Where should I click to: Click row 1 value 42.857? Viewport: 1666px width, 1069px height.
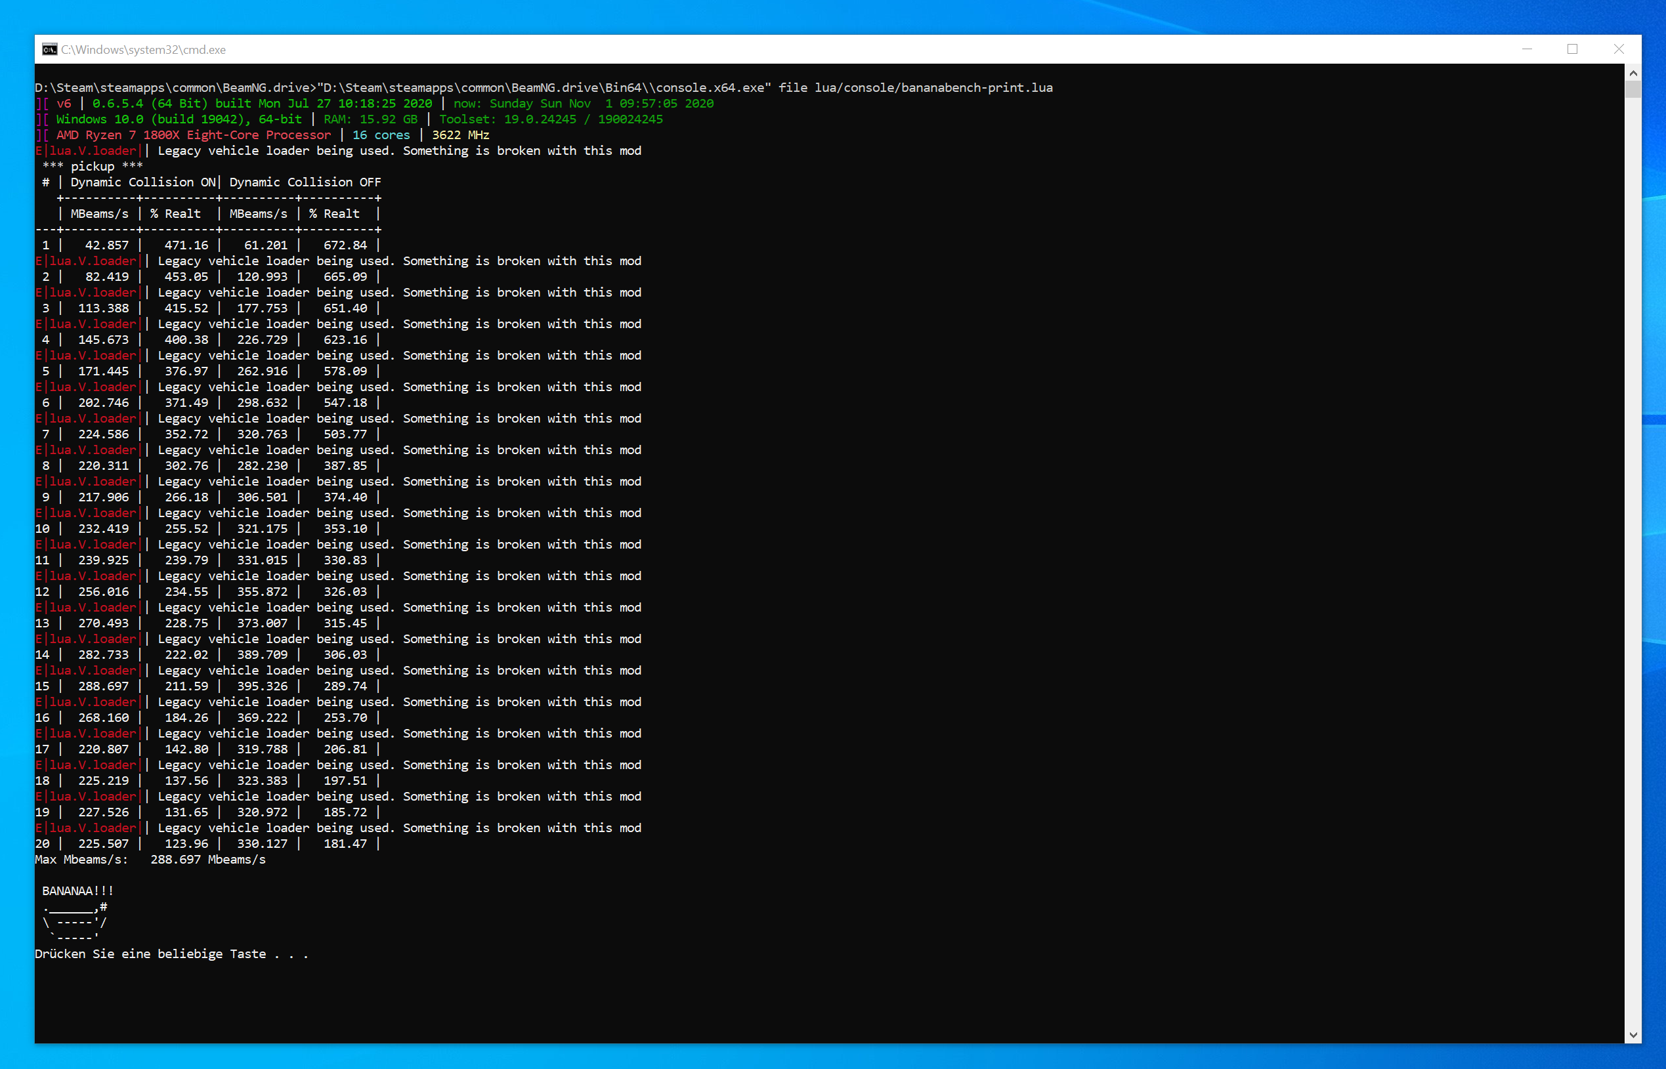point(107,245)
